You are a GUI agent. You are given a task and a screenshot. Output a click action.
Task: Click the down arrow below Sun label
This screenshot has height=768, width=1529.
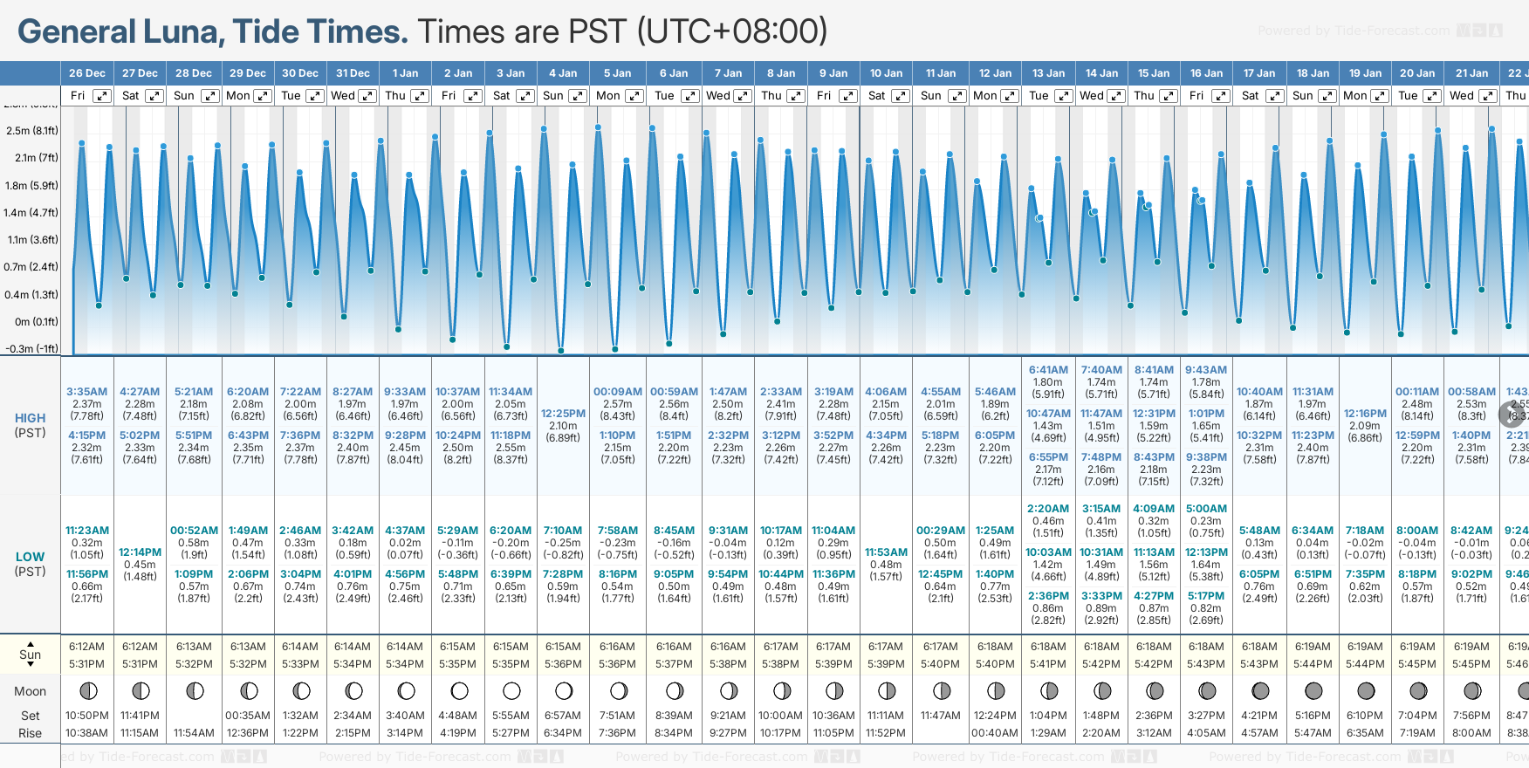pos(31,664)
